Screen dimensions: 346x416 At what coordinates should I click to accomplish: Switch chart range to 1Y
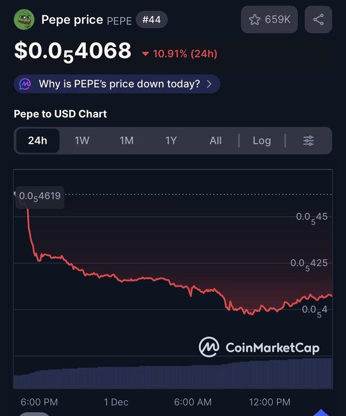[x=171, y=140]
